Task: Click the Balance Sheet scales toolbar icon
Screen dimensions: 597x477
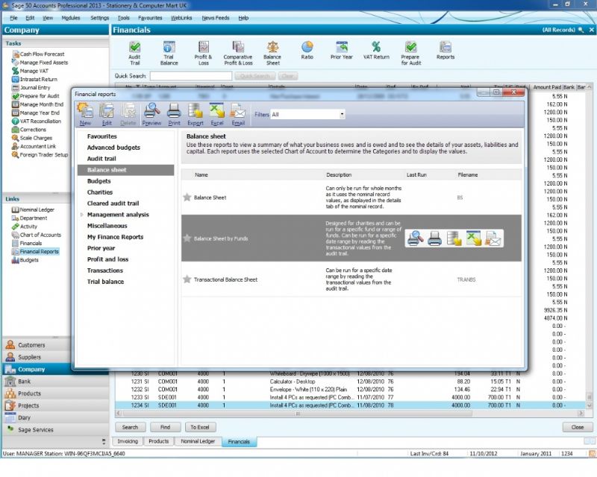Action: pyautogui.click(x=272, y=53)
